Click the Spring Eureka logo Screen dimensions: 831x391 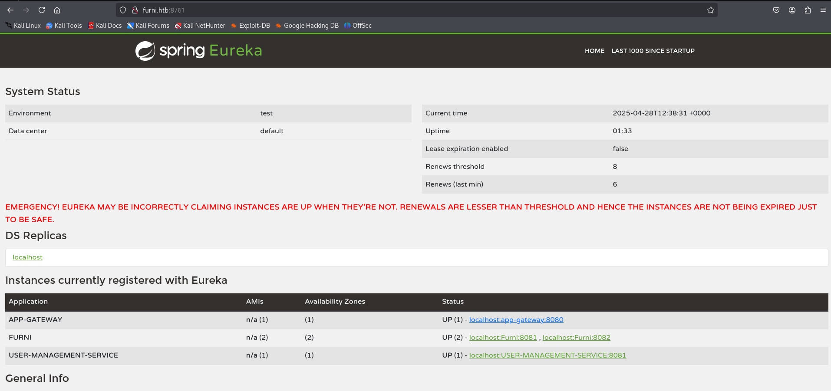pos(198,51)
